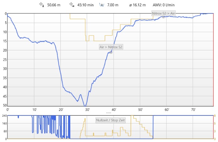
Task: Click the Nitrox 52 > Air gas switch label
Action: tap(163, 13)
